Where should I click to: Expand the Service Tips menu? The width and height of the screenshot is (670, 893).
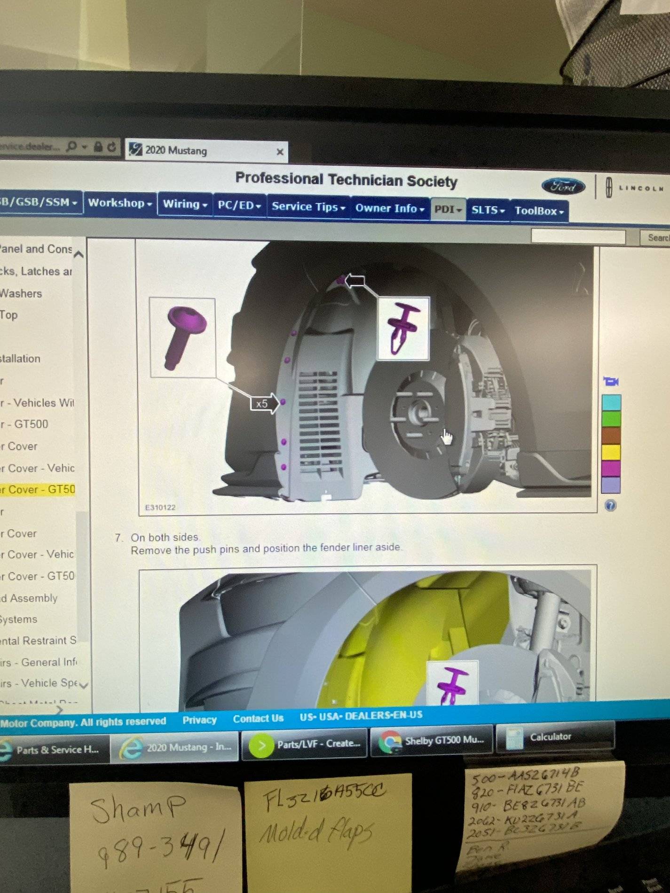(x=308, y=207)
